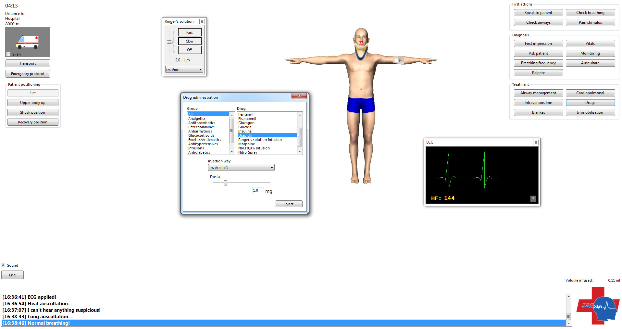622x329 pixels.
Task: Set Ringer's infusion to Slow
Action: [190, 41]
